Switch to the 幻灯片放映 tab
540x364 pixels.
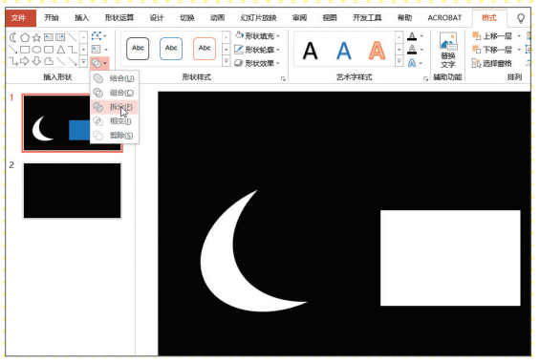tap(258, 18)
